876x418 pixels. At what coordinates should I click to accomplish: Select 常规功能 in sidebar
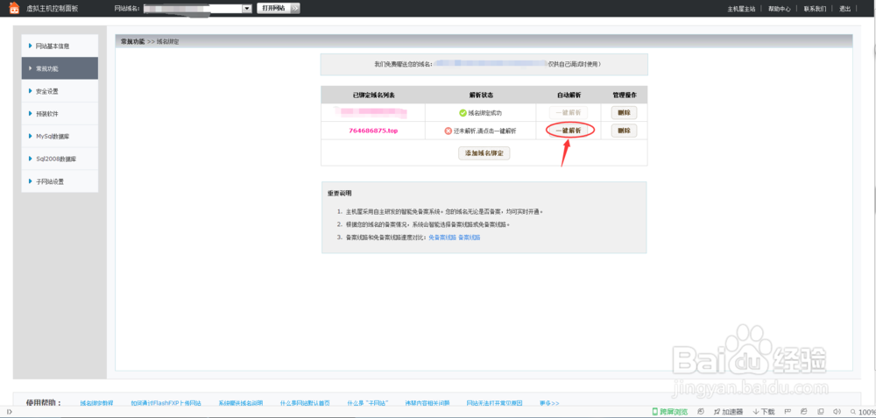pyautogui.click(x=60, y=68)
